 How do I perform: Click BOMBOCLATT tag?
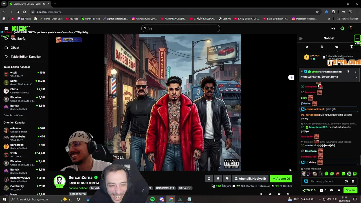[165, 188]
